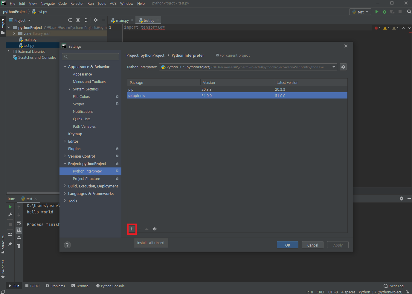This screenshot has width=412, height=294.
Task: Collapse Appearance & Behavior section
Action: [65, 67]
